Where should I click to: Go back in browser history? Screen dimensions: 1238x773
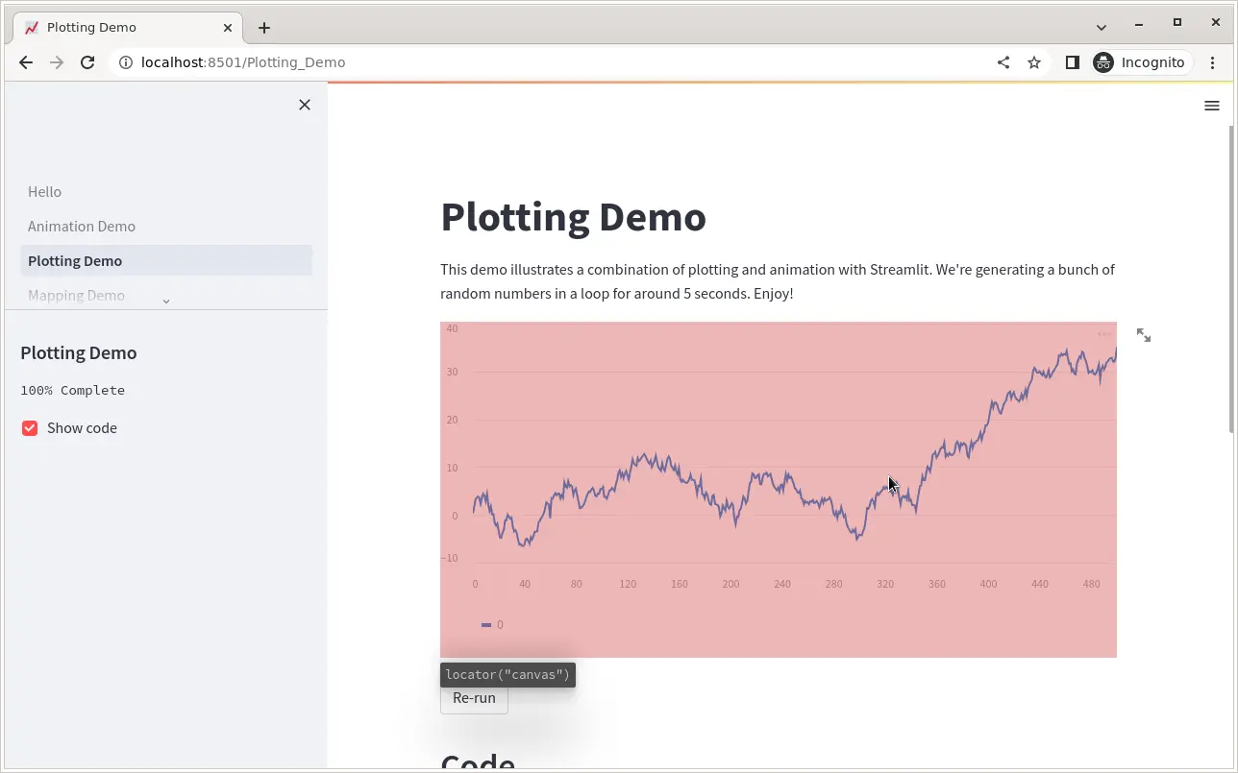point(26,62)
